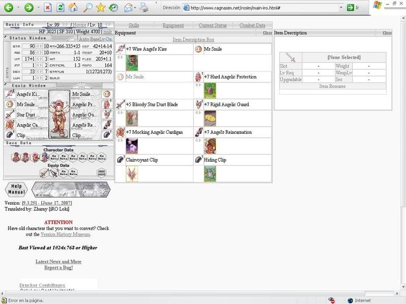The image size is (406, 304).
Task: Open the Mail toolbar dropdown arrow
Action: (x=135, y=8)
